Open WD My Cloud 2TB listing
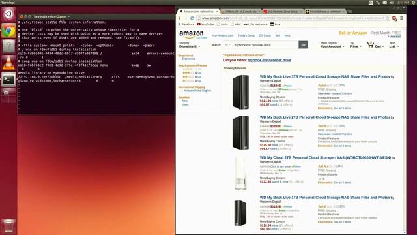The height and width of the screenshot is (235, 417). click(325, 158)
